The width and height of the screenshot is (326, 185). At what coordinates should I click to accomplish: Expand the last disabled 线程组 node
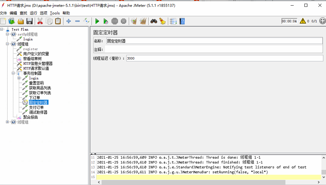pos(7,122)
